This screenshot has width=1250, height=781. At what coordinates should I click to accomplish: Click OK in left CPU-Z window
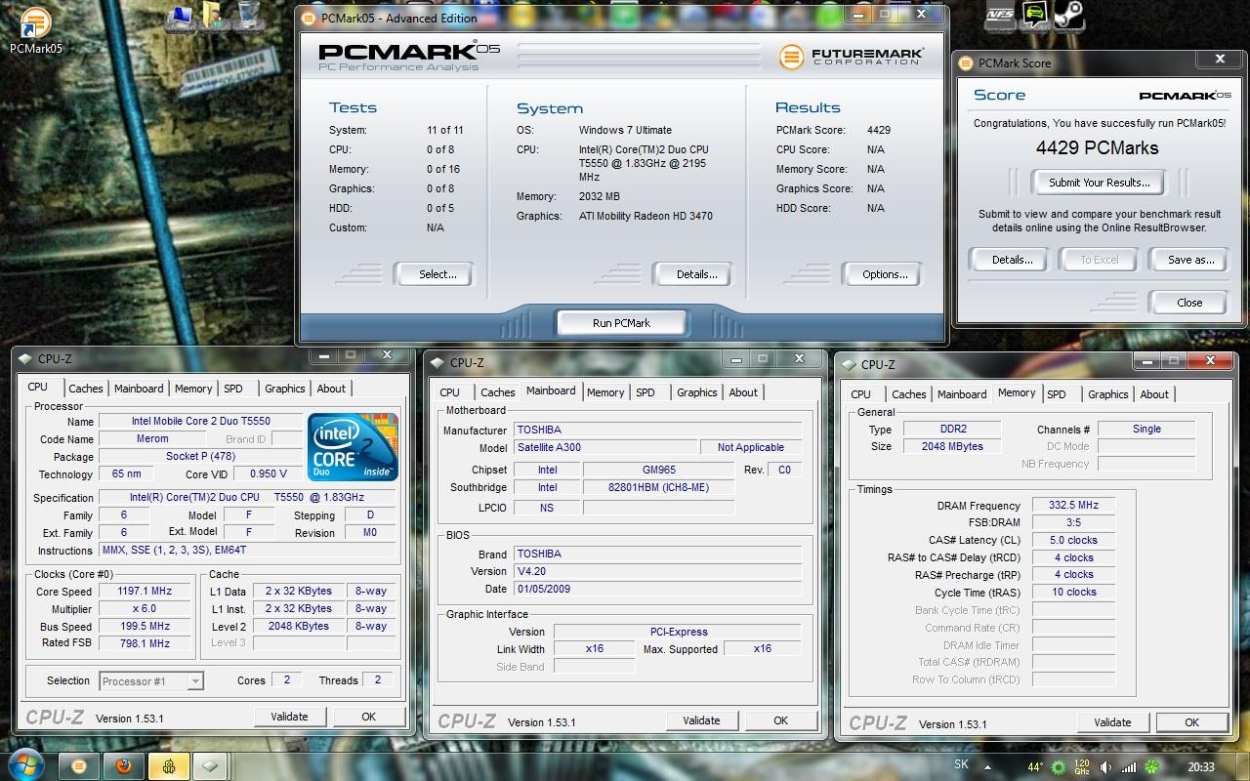pyautogui.click(x=368, y=717)
